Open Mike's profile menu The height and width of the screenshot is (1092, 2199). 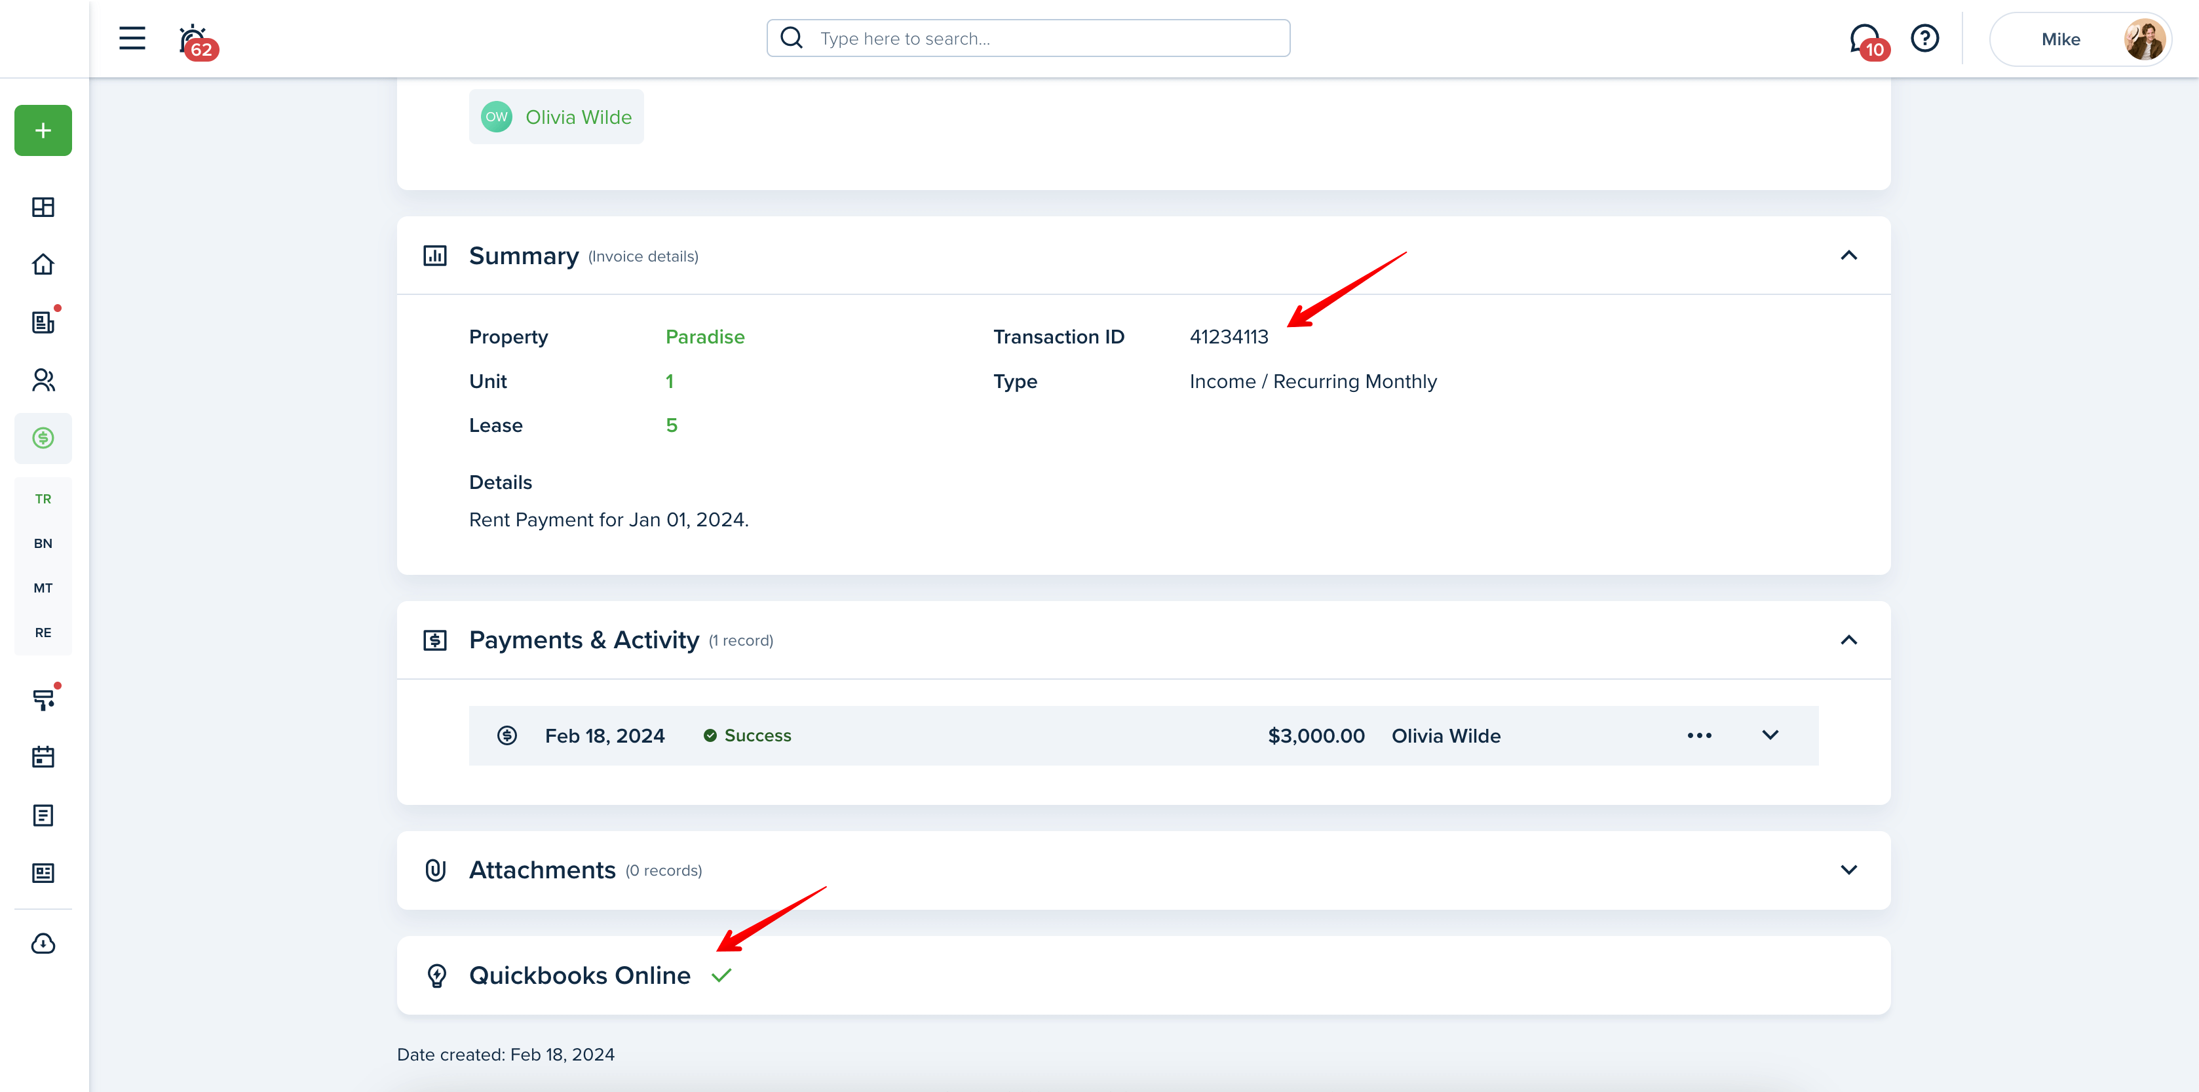[2081, 39]
